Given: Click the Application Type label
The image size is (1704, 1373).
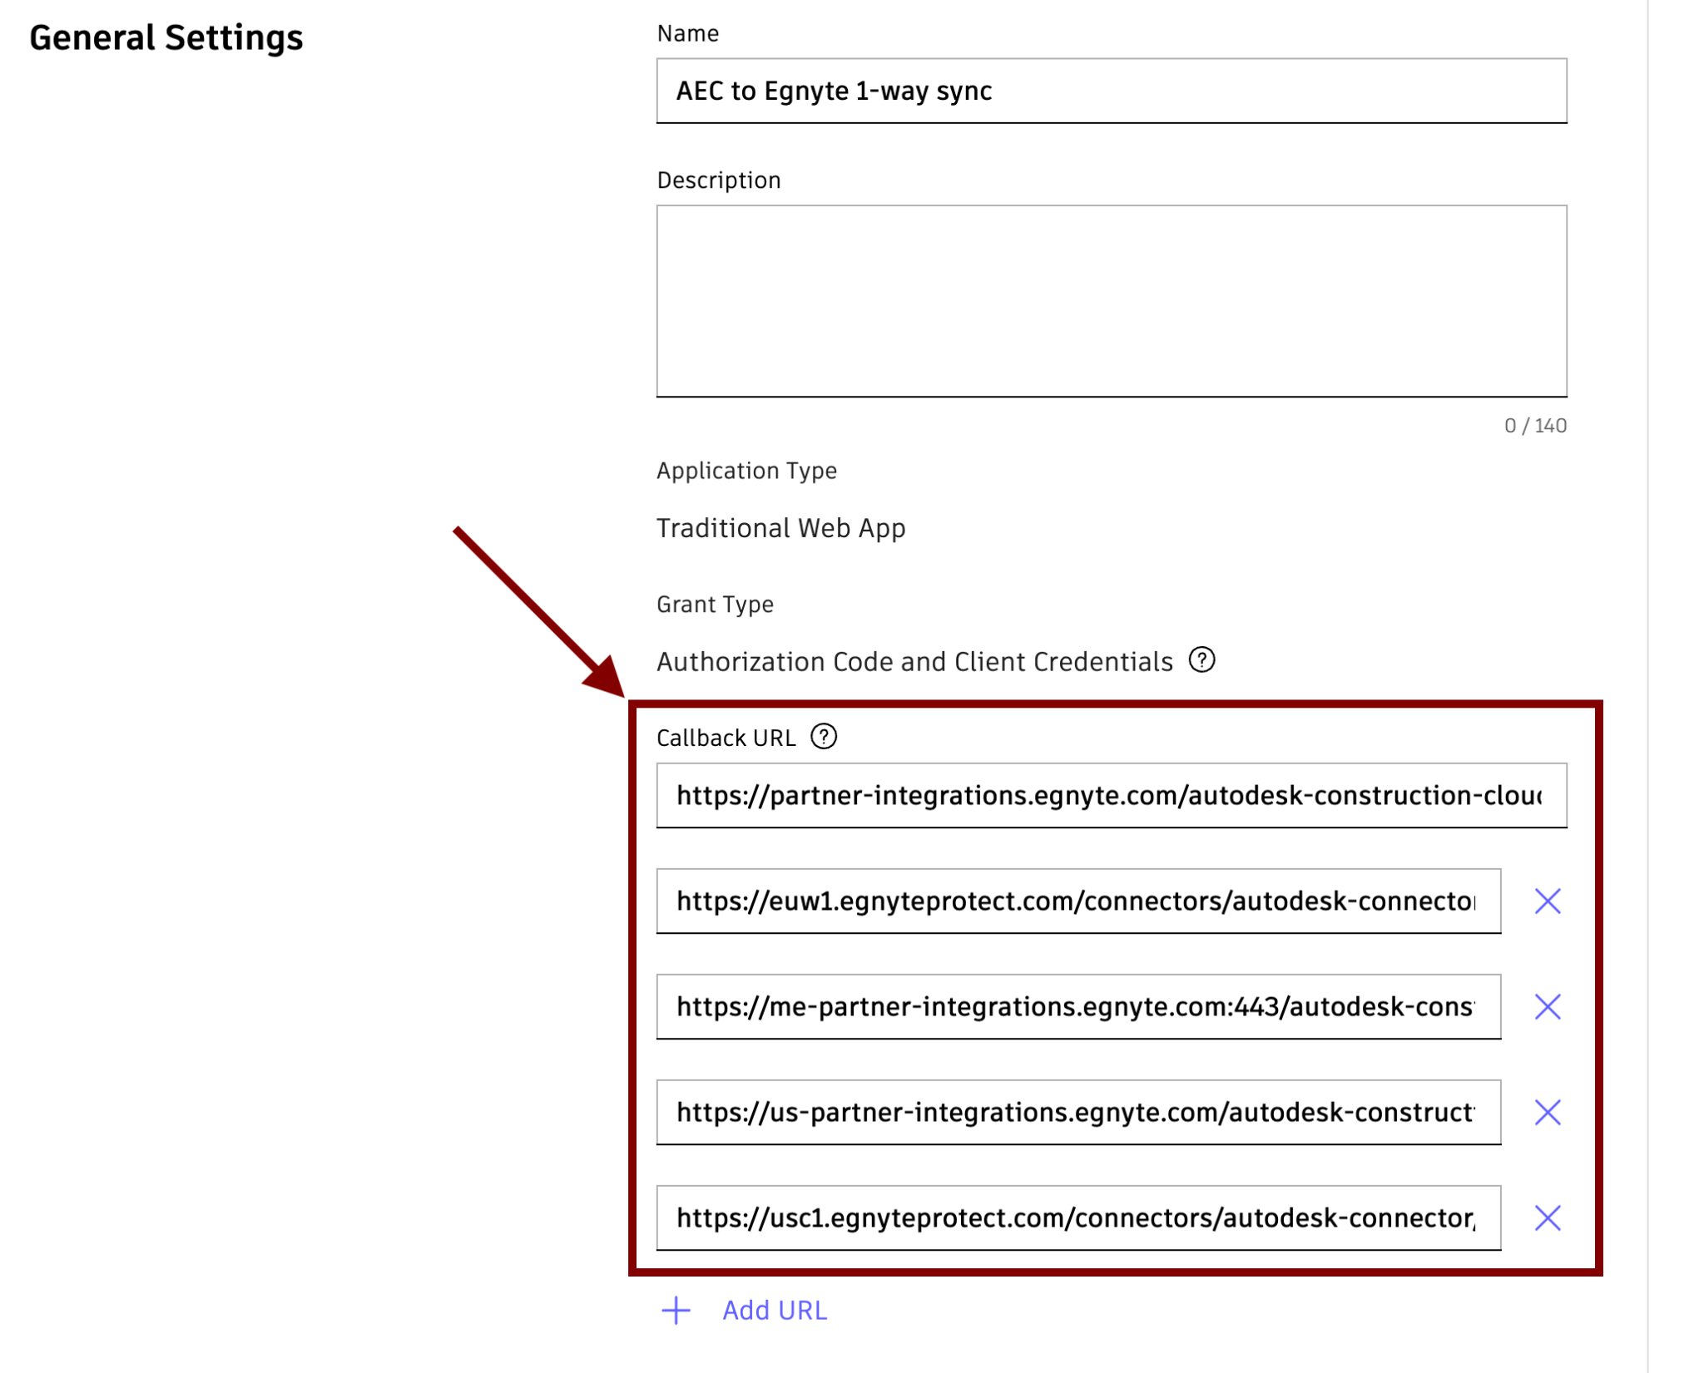Looking at the screenshot, I should coord(746,471).
